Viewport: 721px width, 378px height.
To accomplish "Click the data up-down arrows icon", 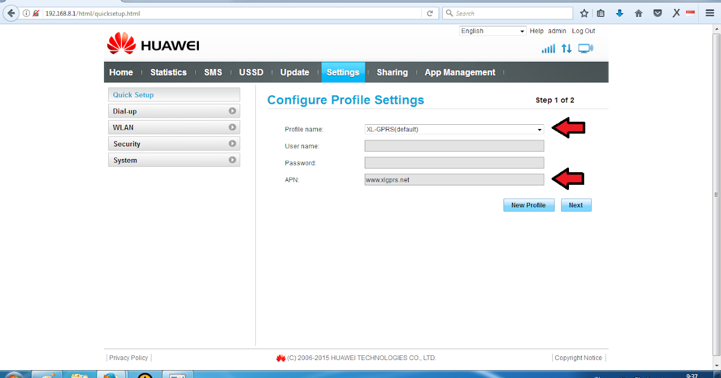I will tap(567, 49).
